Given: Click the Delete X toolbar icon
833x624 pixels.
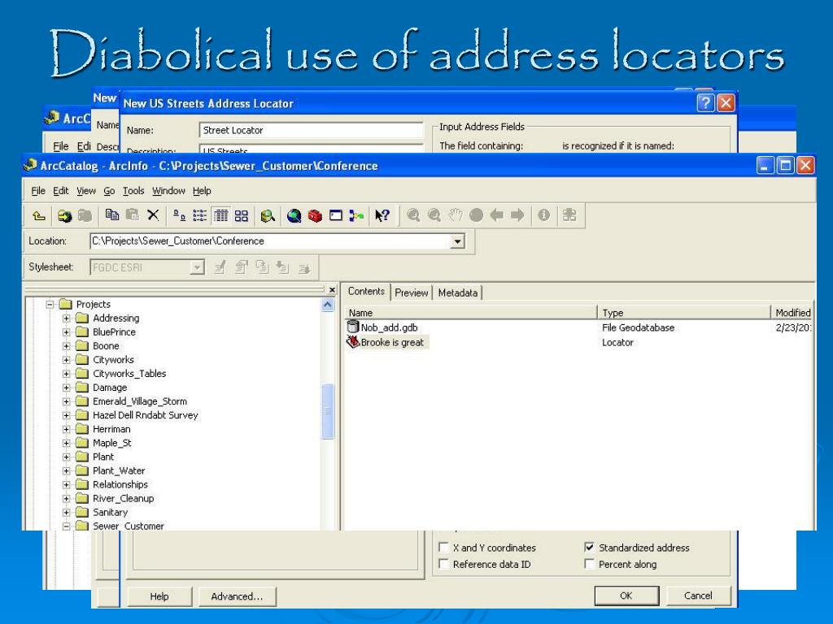Looking at the screenshot, I should (153, 214).
